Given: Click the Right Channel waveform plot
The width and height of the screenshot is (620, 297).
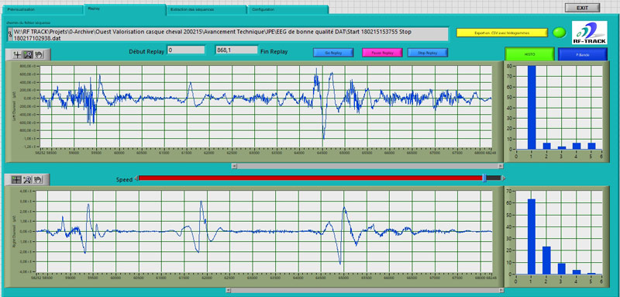Looking at the screenshot, I should pos(264,231).
